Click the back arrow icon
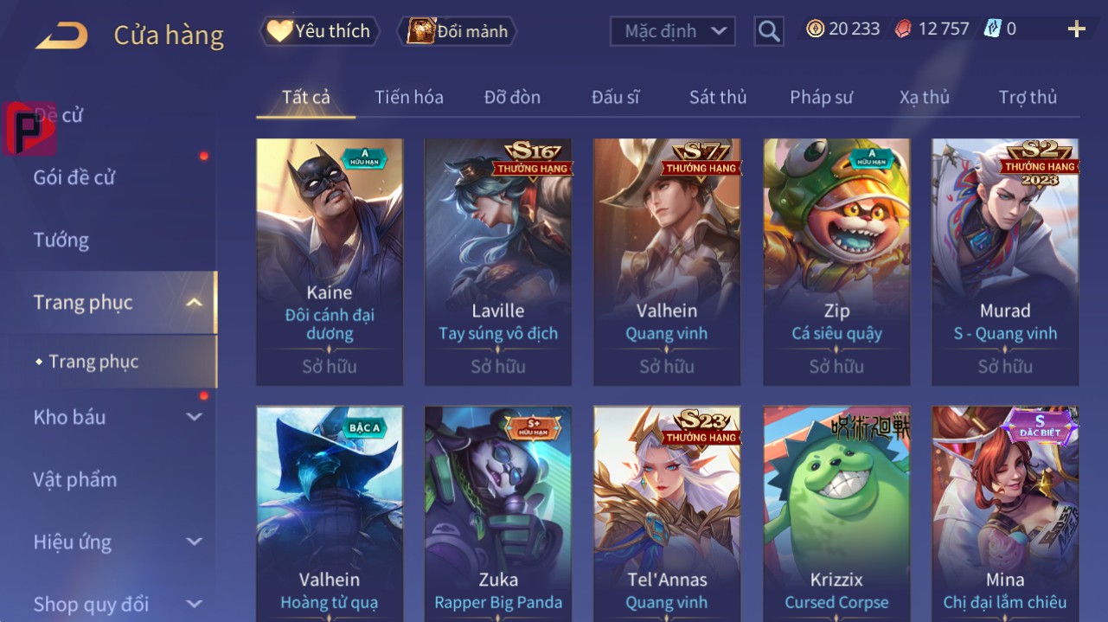Viewport: 1108px width, 622px height. click(61, 35)
